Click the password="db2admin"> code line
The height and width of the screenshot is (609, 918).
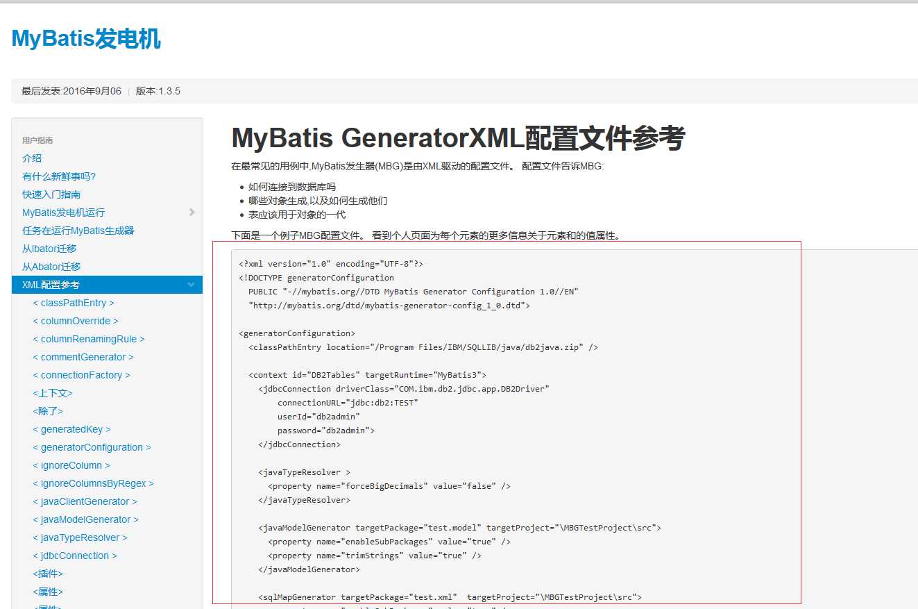tap(326, 431)
